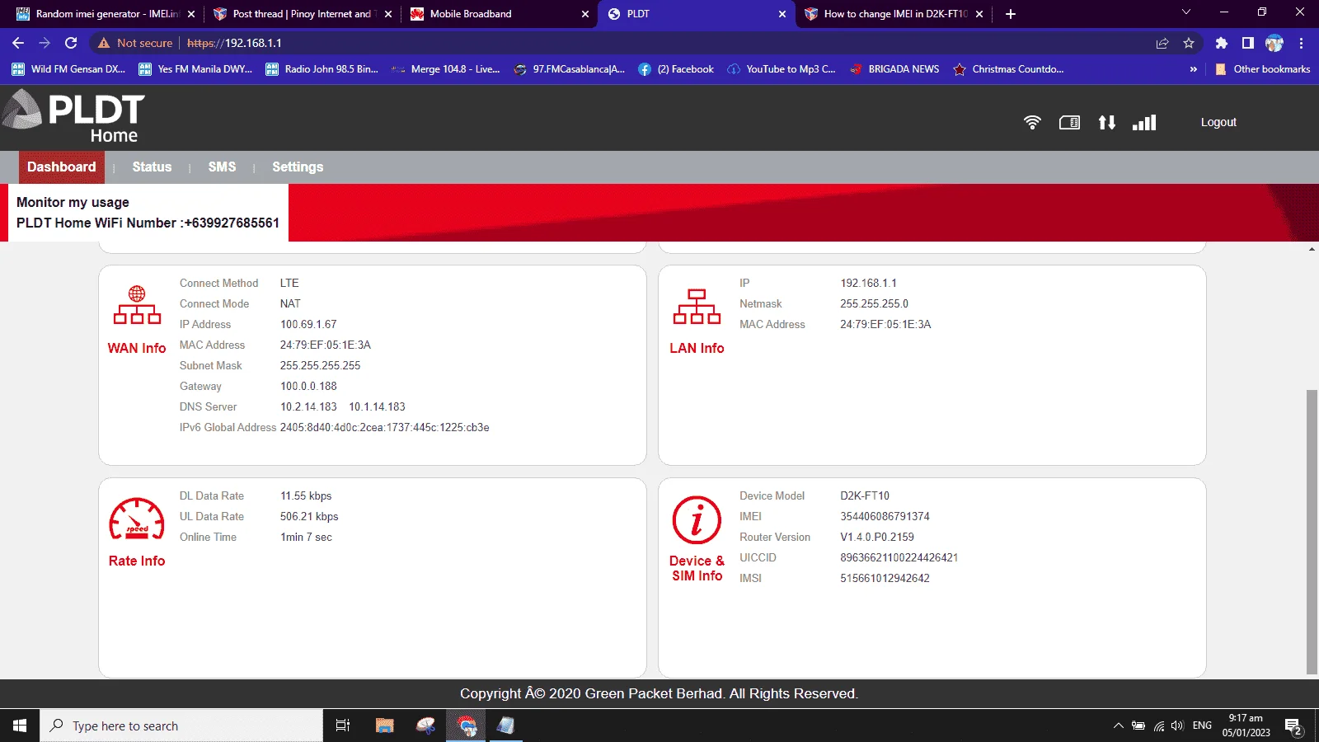Open the Status menu

pyautogui.click(x=152, y=167)
